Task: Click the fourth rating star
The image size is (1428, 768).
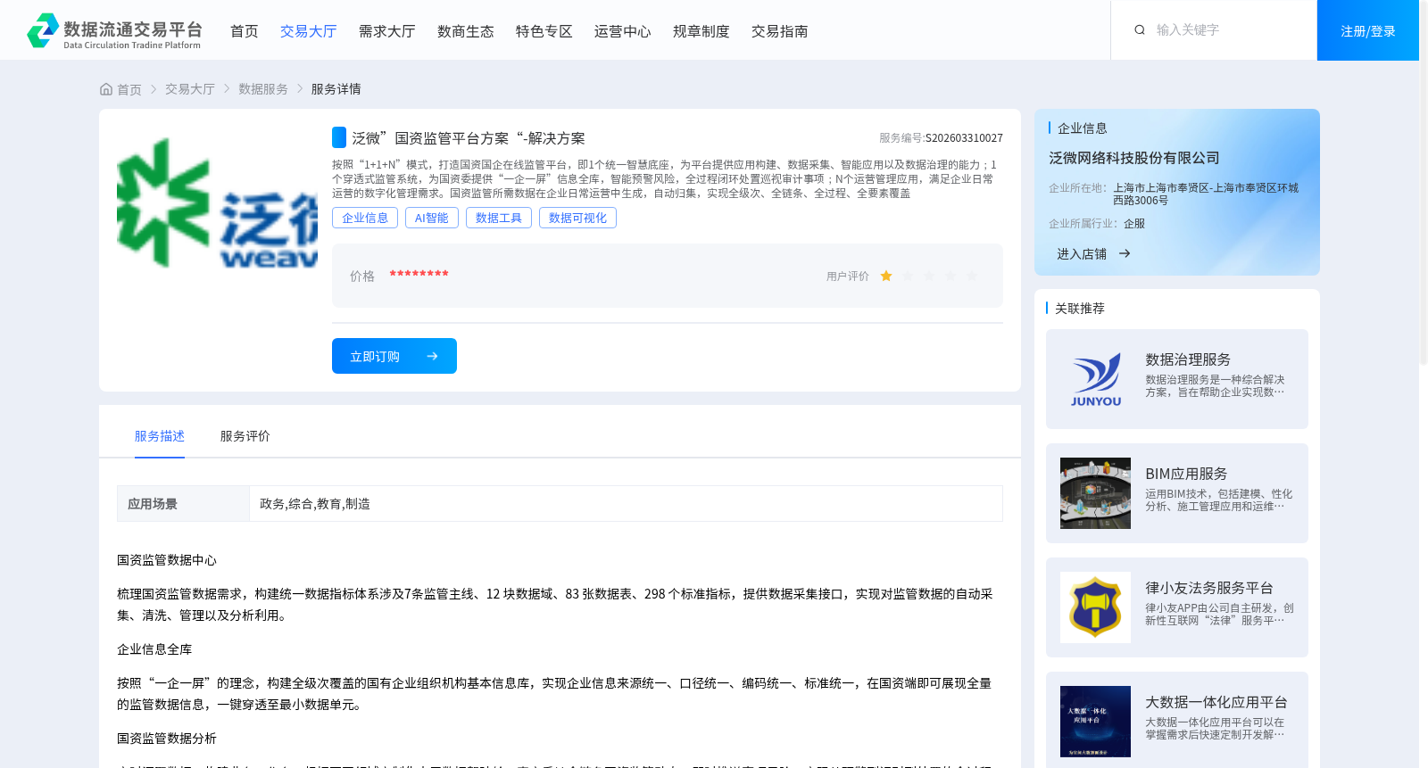Action: tap(951, 277)
